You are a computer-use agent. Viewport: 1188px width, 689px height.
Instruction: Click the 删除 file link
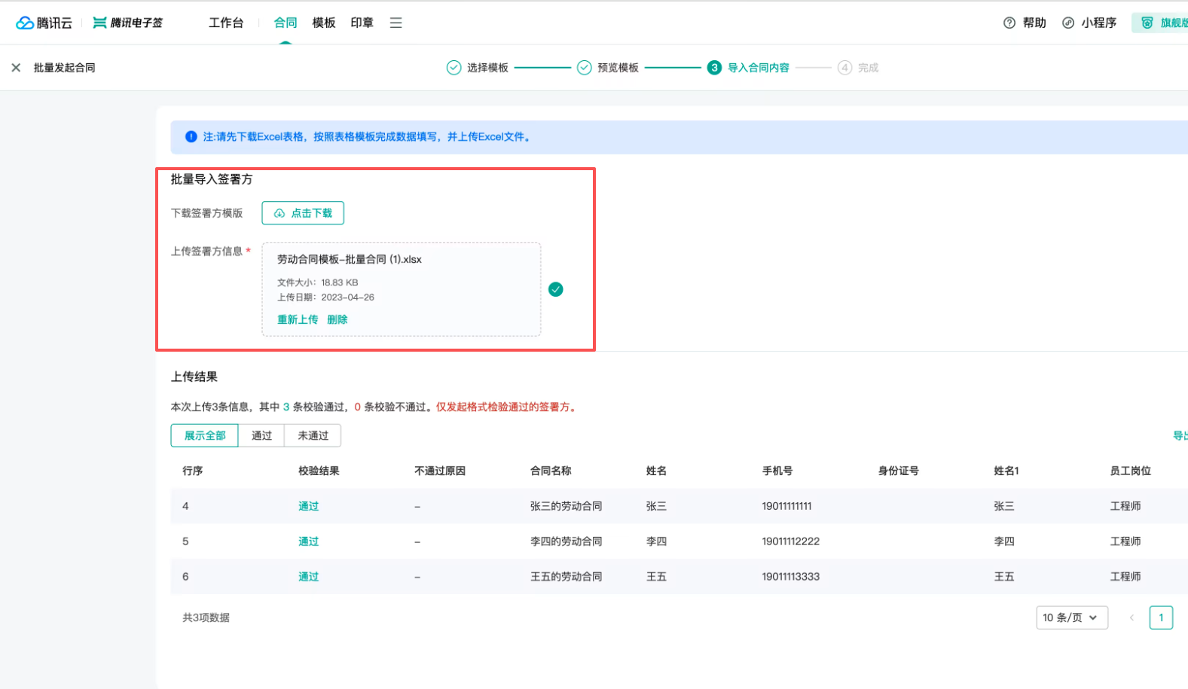[x=337, y=319]
